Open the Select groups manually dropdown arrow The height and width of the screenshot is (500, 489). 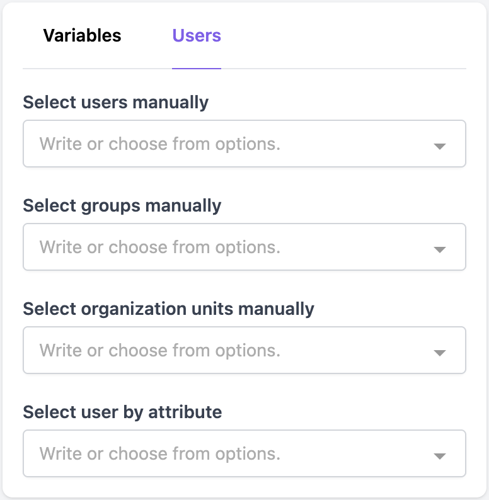440,249
